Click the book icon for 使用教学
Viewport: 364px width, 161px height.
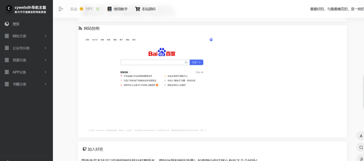(x=109, y=9)
